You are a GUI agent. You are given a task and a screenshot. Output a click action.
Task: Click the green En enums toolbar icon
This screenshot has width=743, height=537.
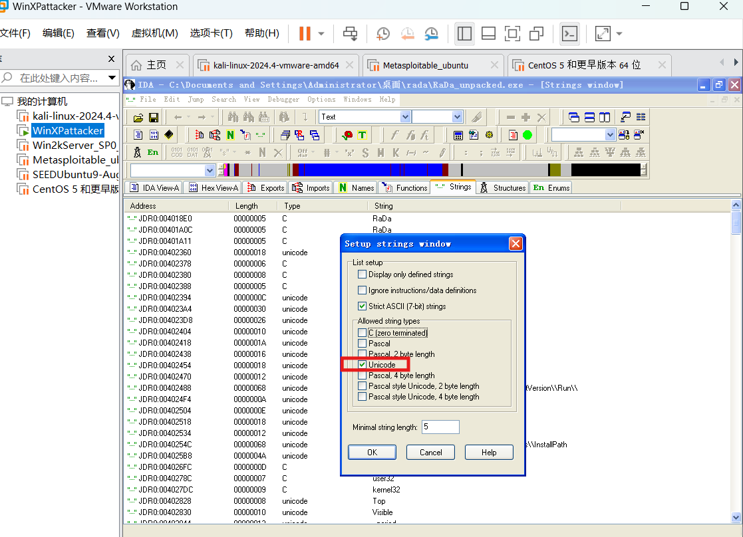(152, 152)
